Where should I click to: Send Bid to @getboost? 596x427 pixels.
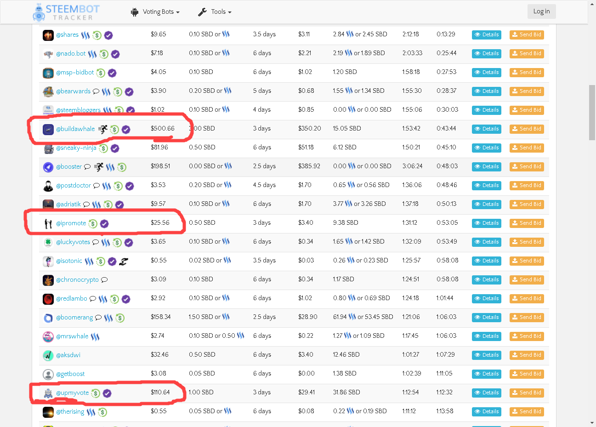[x=527, y=374]
